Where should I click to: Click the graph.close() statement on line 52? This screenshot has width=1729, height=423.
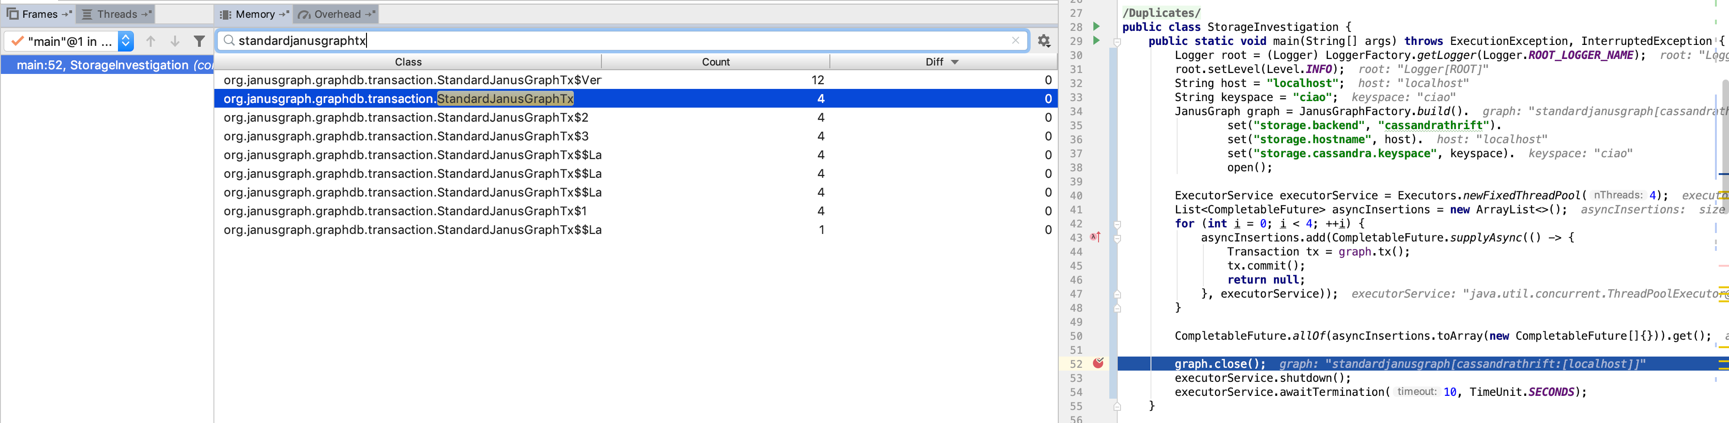click(x=1220, y=364)
